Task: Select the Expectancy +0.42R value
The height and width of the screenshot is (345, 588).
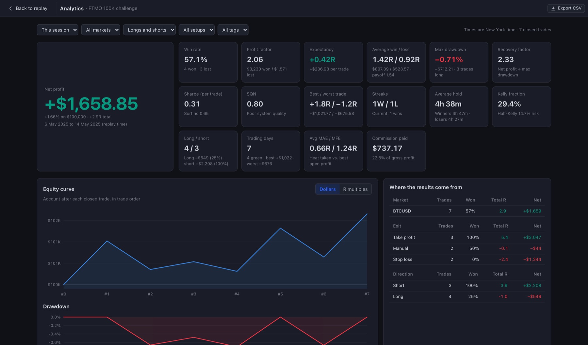Action: point(322,60)
